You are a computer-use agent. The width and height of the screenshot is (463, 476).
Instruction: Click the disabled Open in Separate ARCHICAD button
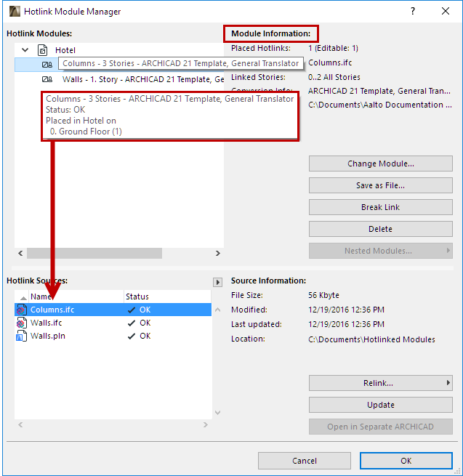pyautogui.click(x=380, y=427)
